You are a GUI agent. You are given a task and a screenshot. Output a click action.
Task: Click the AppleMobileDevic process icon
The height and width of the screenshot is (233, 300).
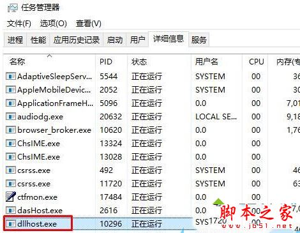[x=11, y=89]
